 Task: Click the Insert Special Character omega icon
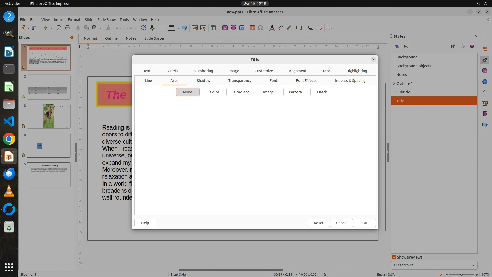(260, 28)
